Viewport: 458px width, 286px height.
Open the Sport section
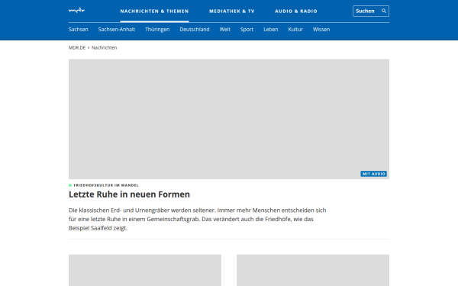click(247, 29)
